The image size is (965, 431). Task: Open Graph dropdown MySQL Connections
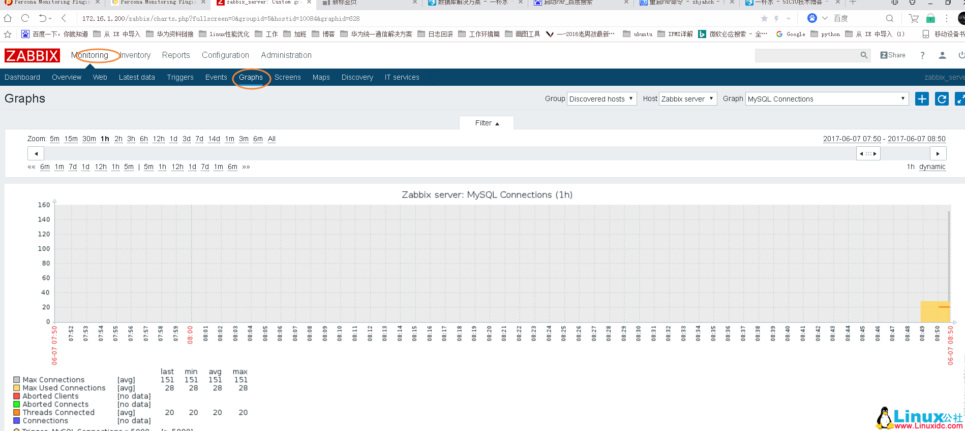click(x=827, y=99)
